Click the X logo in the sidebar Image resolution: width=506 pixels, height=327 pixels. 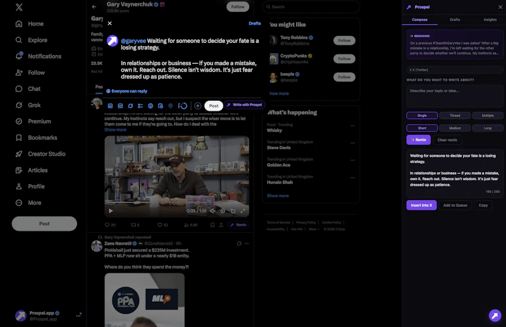pos(19,7)
